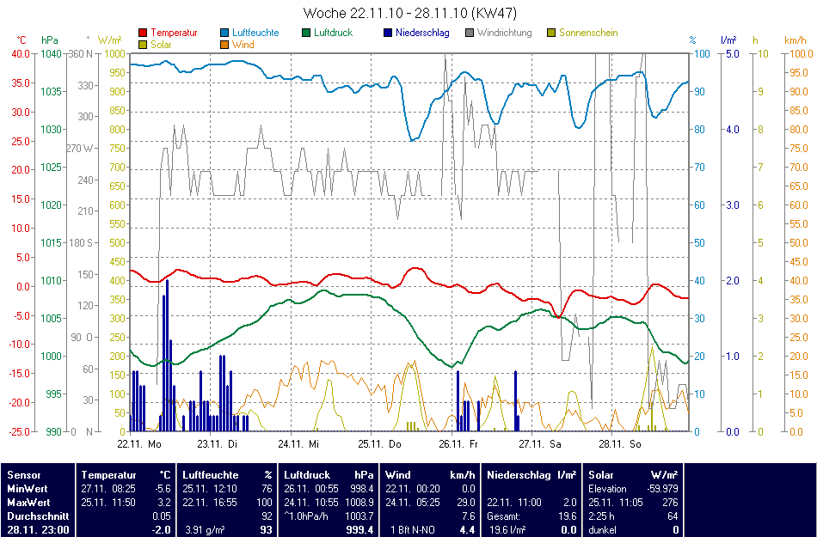Click the orange Wind legend swatch
This screenshot has width=817, height=537.
tap(224, 46)
